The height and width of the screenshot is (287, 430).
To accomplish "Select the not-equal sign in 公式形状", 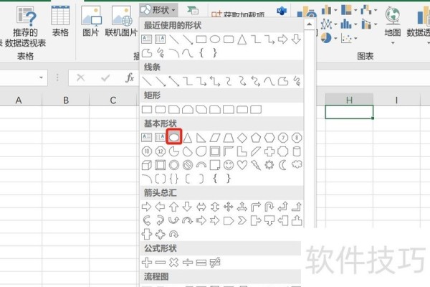I will point(215,263).
